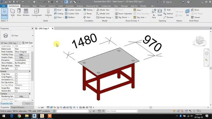Image resolution: width=212 pixels, height=119 pixels.
Task: Activate the Wall tool
Action: 13,13
